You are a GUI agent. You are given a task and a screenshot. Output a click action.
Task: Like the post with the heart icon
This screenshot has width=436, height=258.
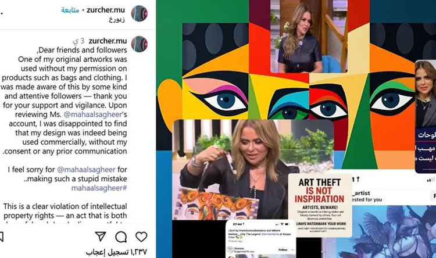pyautogui.click(x=141, y=236)
